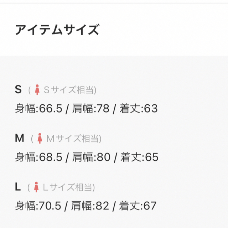
Task: Click 肩幅:80 measurement for size M
Action: (91, 157)
